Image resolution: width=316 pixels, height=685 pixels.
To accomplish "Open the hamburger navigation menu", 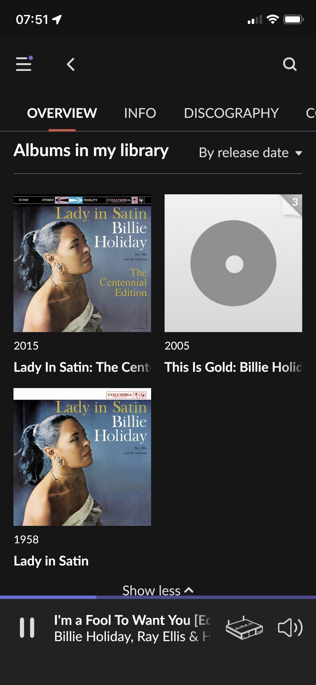I will [24, 64].
